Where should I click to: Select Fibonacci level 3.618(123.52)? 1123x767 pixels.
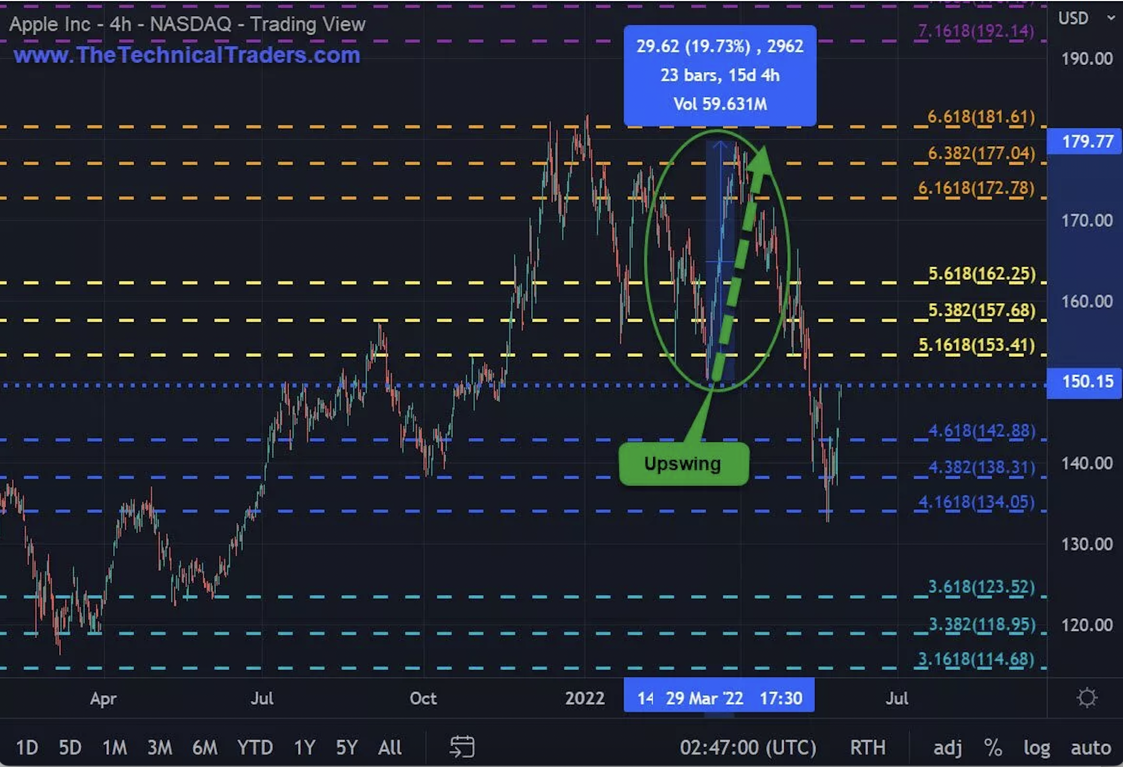981,587
